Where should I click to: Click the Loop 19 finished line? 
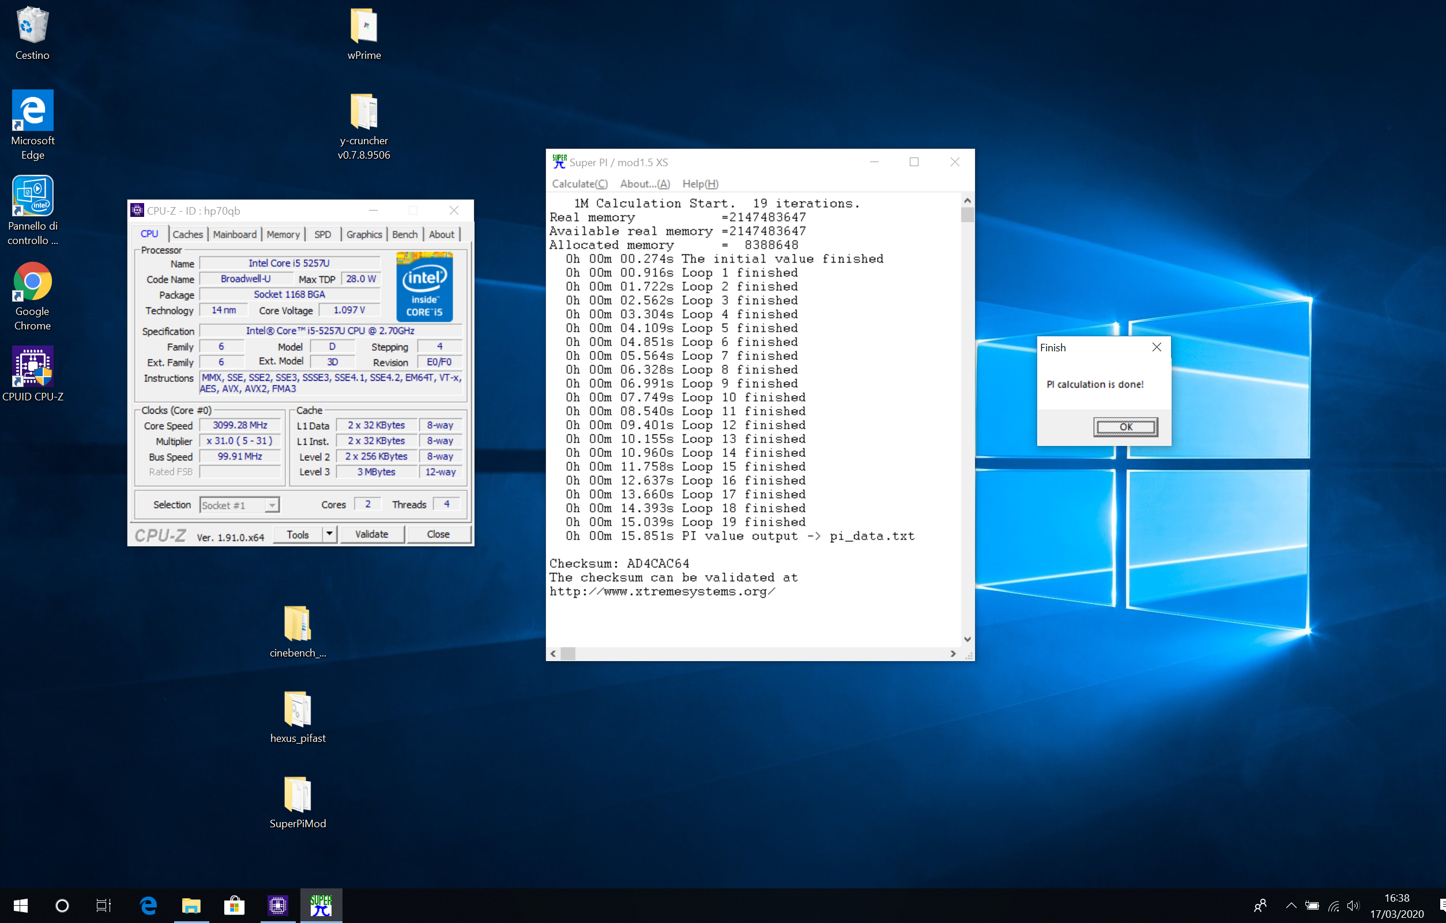click(x=685, y=522)
